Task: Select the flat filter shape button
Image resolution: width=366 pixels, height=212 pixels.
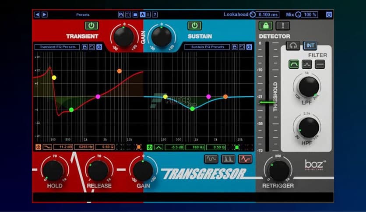Action: pos(320,64)
